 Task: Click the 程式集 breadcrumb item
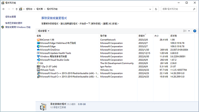coord(40,9)
